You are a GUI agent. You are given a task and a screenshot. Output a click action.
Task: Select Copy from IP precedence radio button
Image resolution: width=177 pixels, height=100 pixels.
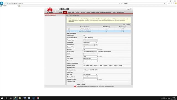point(98,52)
